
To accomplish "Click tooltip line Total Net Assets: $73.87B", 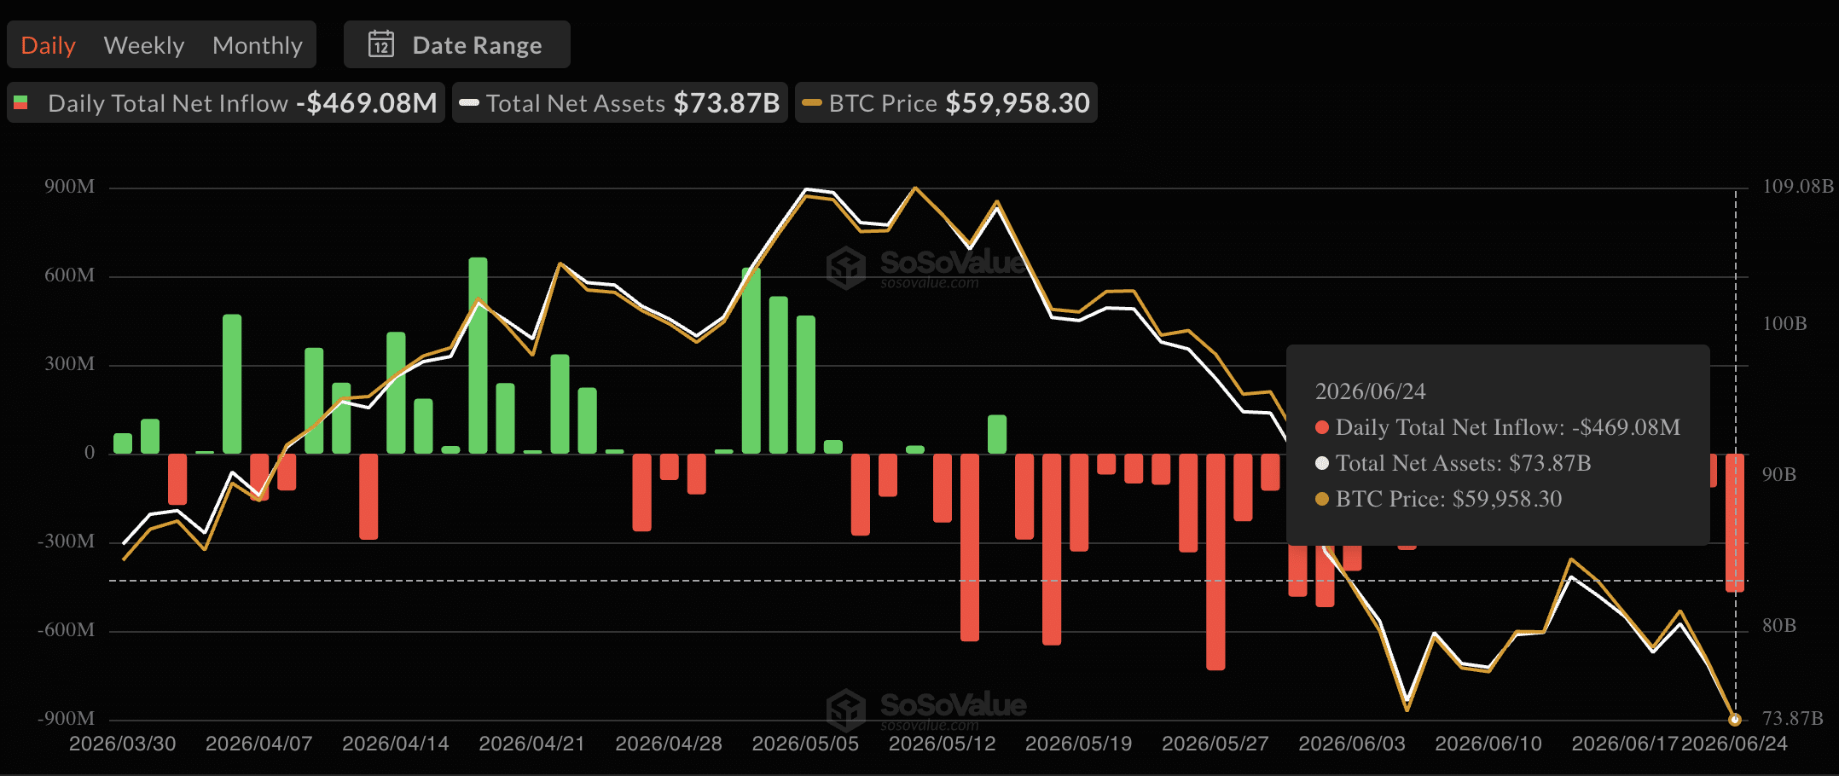I will (1453, 463).
